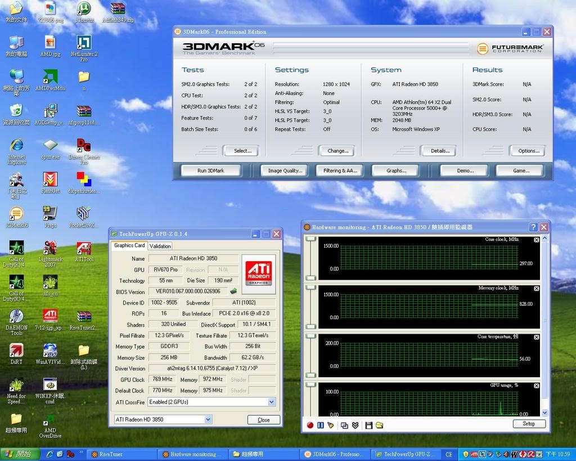
Task: Click the Graphs button in 3DMark06
Action: click(396, 171)
